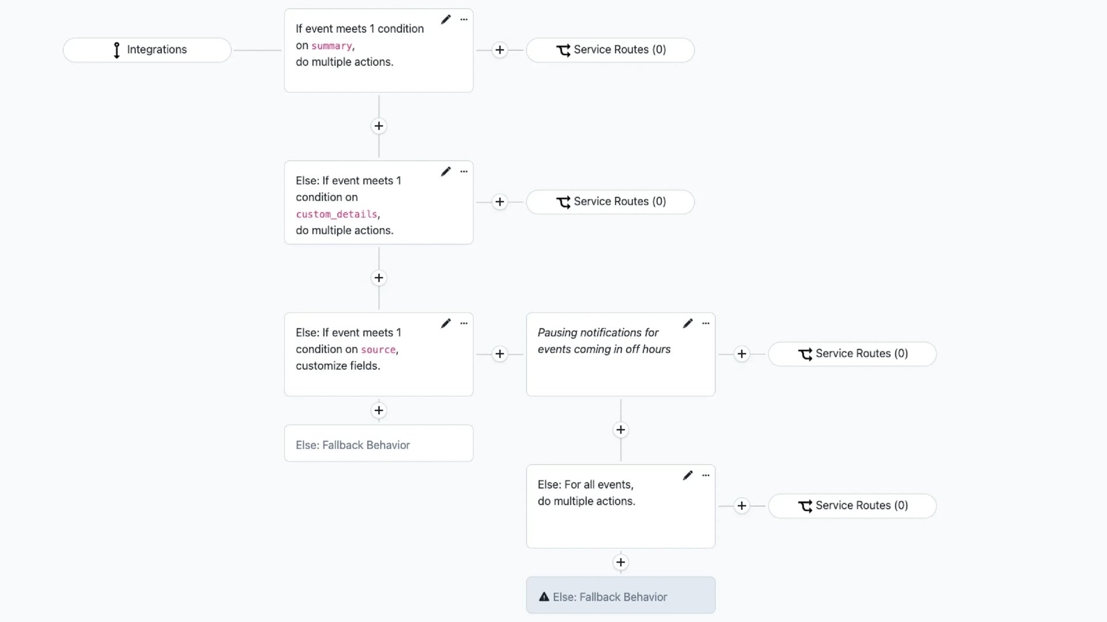Screen dimensions: 1107x622
Task: Add a service route to the summary rule
Action: [x=499, y=50]
